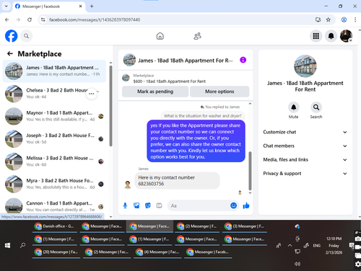Click the ENG language indicator

tap(316, 246)
